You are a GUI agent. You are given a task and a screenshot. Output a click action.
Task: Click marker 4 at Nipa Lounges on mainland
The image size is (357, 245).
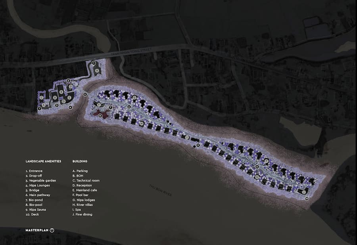tap(70, 107)
